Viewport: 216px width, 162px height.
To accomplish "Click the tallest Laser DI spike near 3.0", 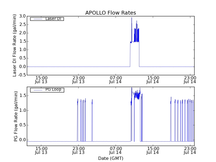I will [132, 18].
